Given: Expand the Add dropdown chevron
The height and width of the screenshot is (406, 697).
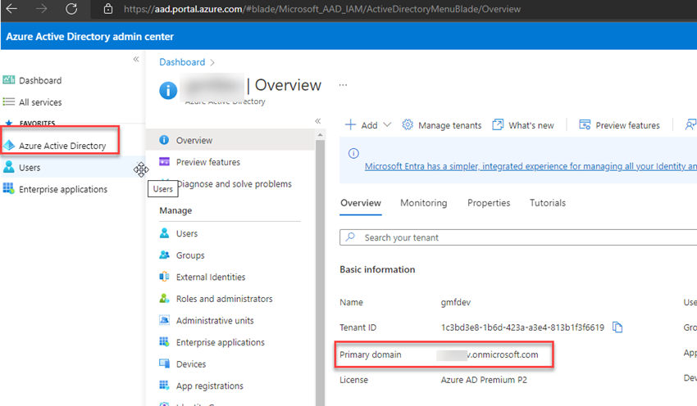Looking at the screenshot, I should 387,124.
